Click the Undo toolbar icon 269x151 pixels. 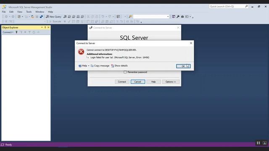tap(103, 17)
